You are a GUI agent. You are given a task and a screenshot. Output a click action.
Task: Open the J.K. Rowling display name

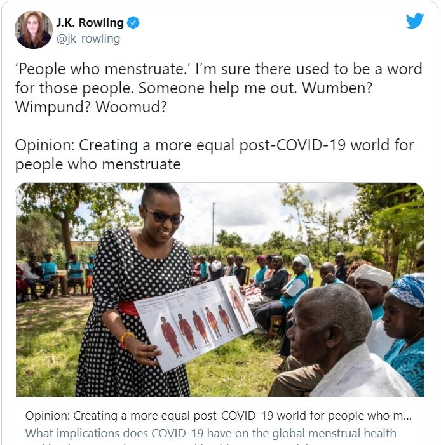pos(90,23)
